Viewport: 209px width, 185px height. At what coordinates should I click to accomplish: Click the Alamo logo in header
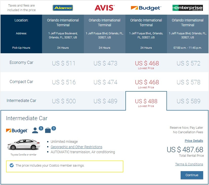pos(63,8)
